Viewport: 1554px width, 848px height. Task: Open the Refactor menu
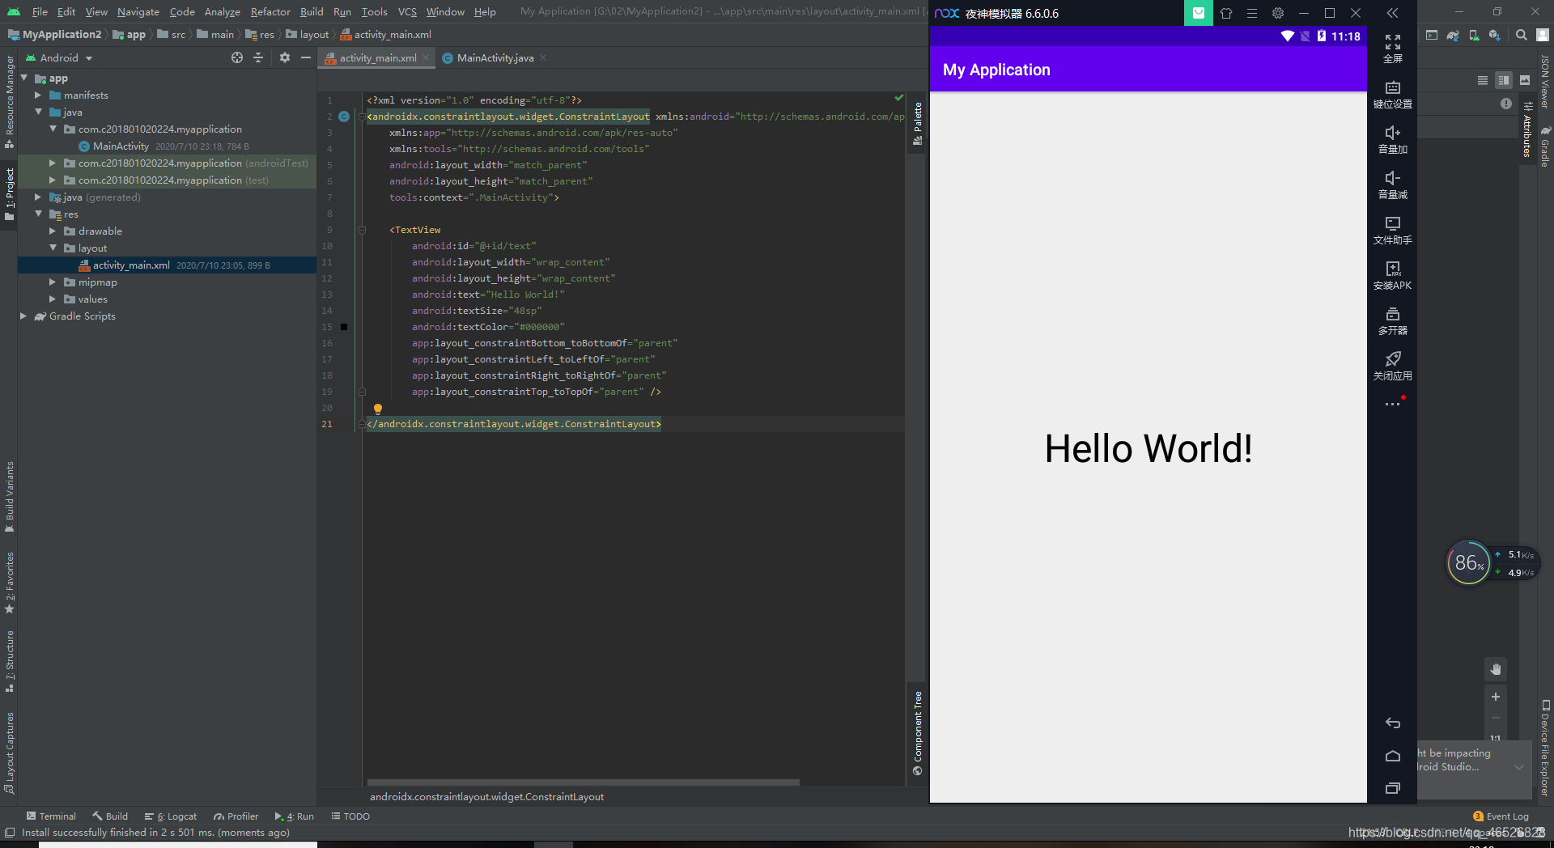click(x=270, y=12)
